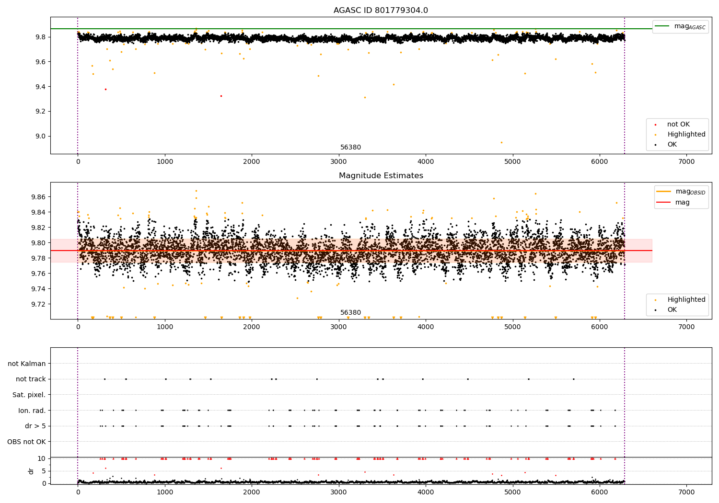Click the 'Ion. rad.' y-axis label

tap(32, 411)
